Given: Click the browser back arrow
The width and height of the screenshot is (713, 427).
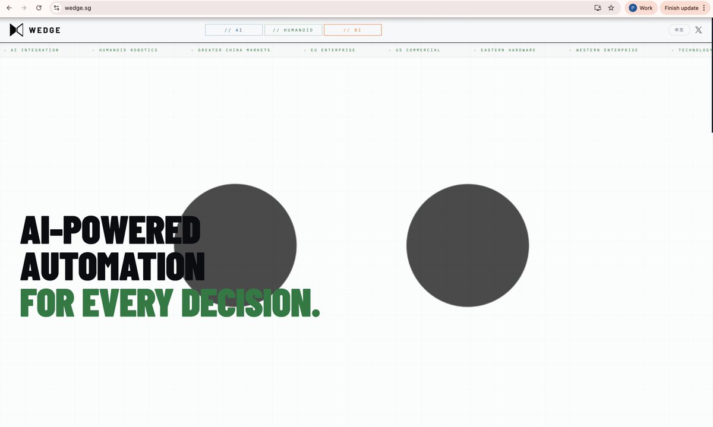Looking at the screenshot, I should tap(8, 8).
